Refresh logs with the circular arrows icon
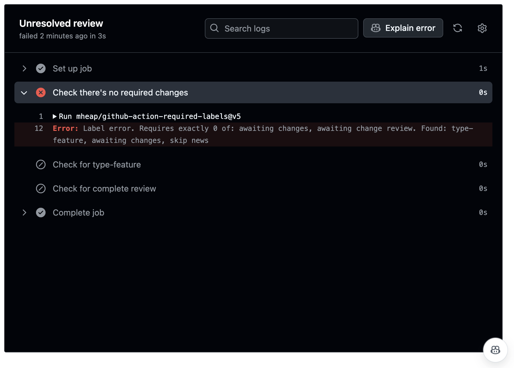Image resolution: width=514 pixels, height=368 pixels. coord(458,28)
